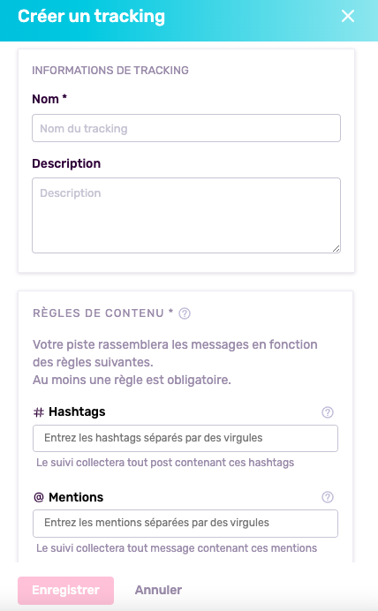Focus the Hashtags input field

tap(185, 438)
